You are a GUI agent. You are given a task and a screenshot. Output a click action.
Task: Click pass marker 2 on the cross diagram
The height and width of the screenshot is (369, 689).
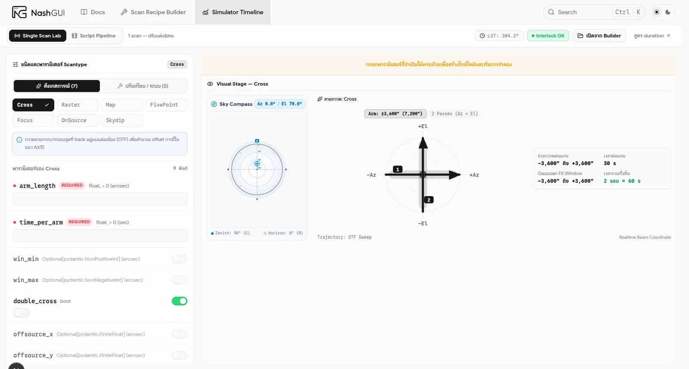[x=428, y=200]
